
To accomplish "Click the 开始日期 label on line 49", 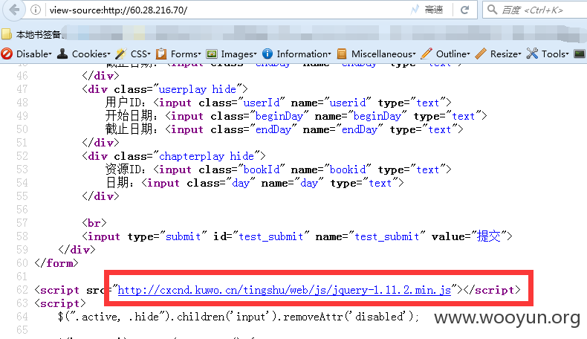I will point(129,116).
